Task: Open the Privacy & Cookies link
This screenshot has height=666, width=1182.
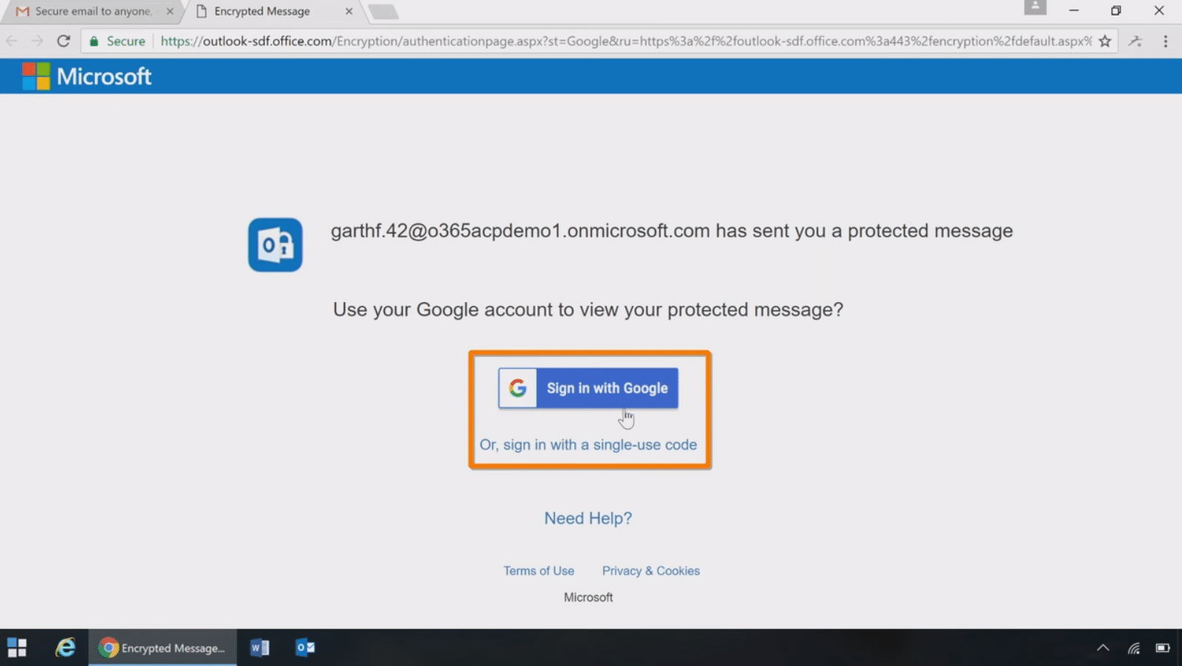Action: 651,571
